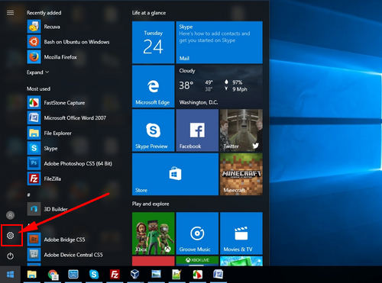Image resolution: width=382 pixels, height=283 pixels.
Task: Launch Adobe Photoshop CS5 (64 Bit)
Action: (x=71, y=163)
